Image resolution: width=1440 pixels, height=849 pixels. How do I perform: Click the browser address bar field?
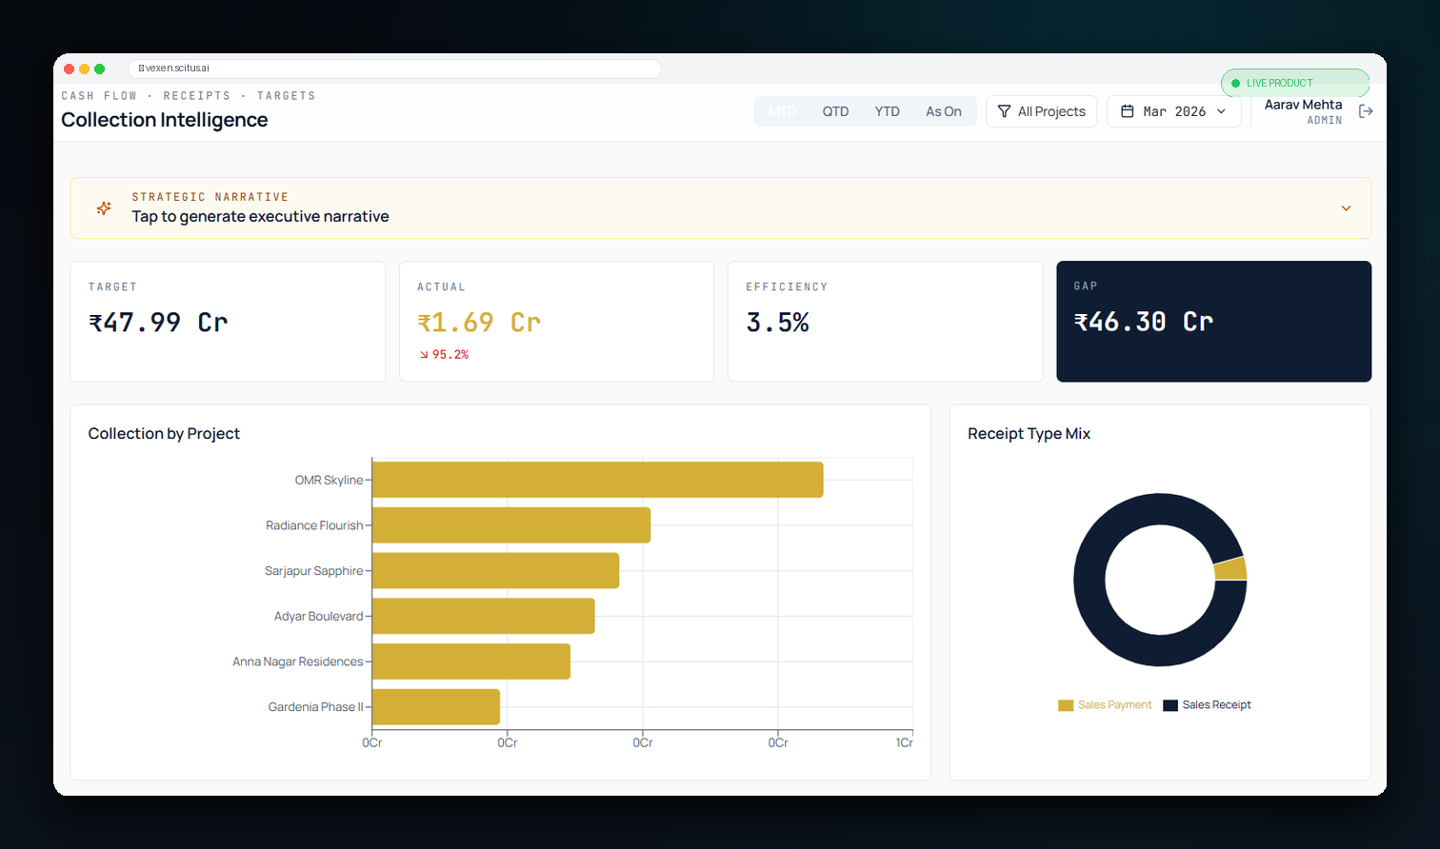point(394,69)
